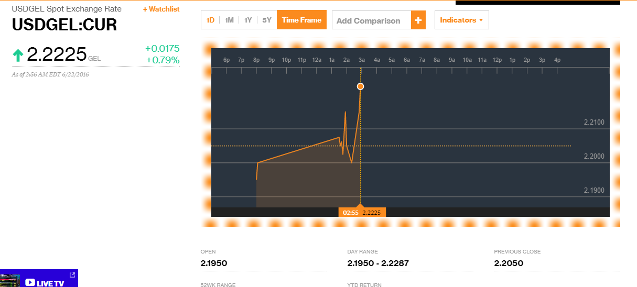Open the Live TV pop-out icon
637x287 pixels.
pyautogui.click(x=72, y=274)
